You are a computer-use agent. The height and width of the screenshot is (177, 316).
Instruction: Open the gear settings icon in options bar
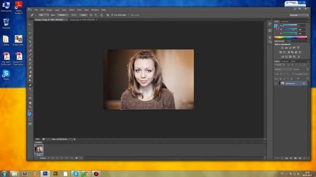point(108,15)
